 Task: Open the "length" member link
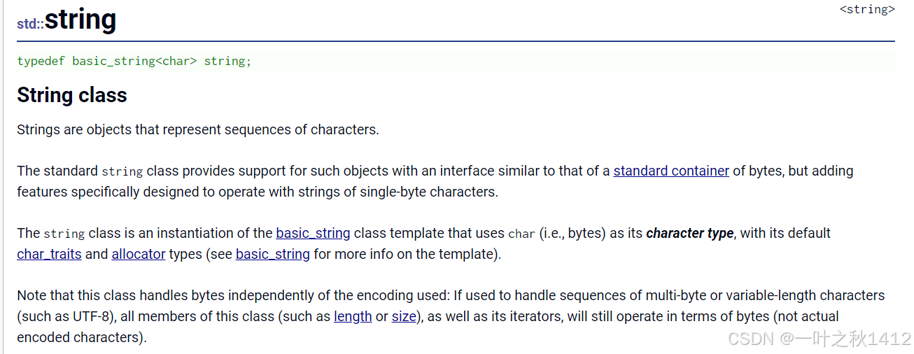tap(353, 316)
